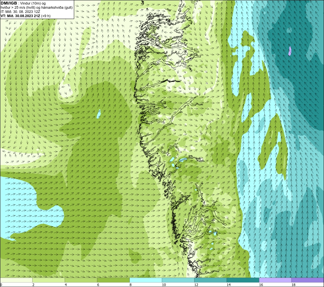Click the "DMI/IGB : Vindur (10m) og" title line
The height and width of the screenshot is (287, 324).
pyautogui.click(x=23, y=3)
